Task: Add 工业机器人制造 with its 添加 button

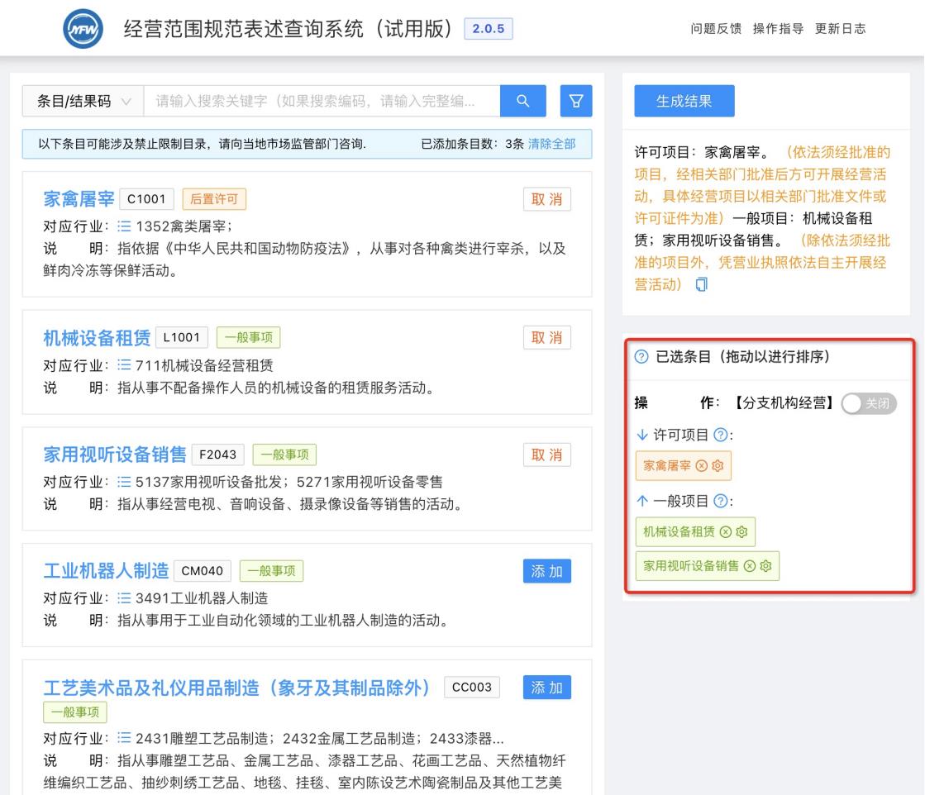Action: [x=546, y=571]
